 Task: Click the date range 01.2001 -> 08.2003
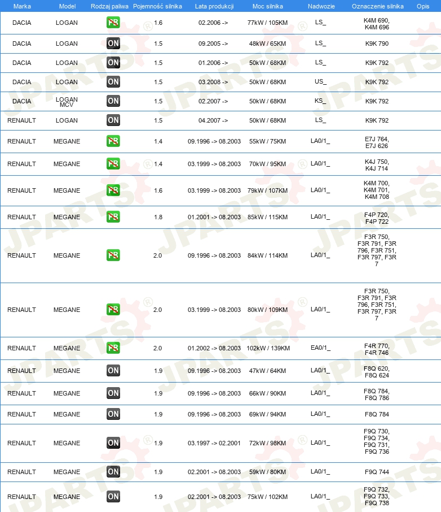pyautogui.click(x=214, y=217)
